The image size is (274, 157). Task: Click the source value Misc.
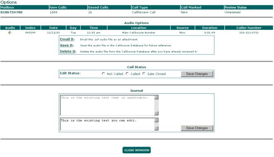click(x=183, y=33)
